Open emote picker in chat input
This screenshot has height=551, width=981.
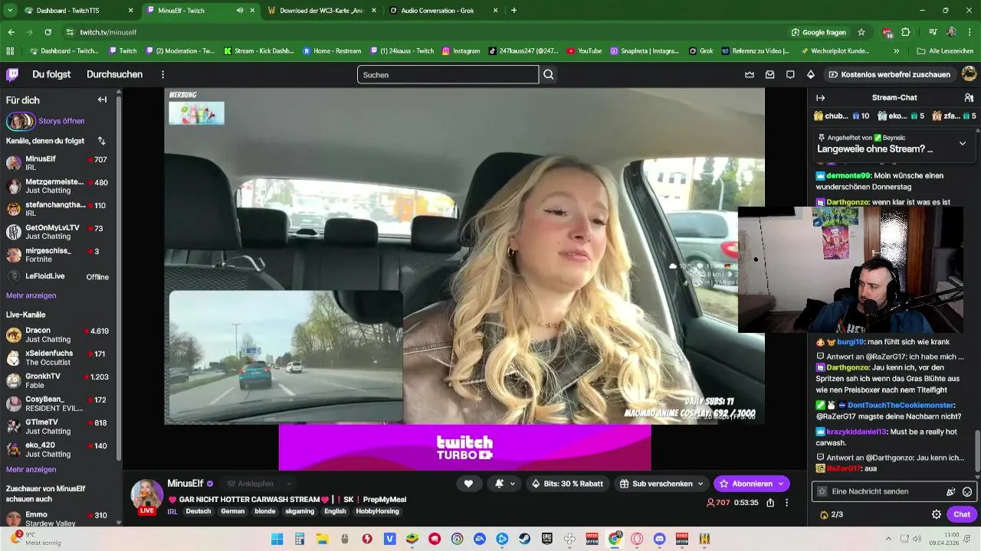(x=967, y=492)
